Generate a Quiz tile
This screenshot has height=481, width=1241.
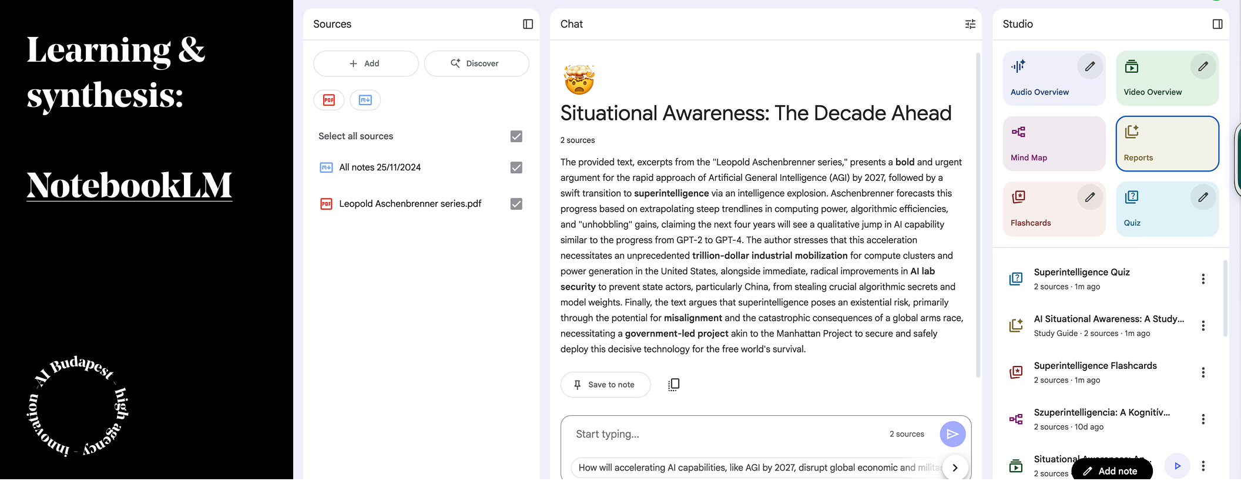pos(1167,209)
